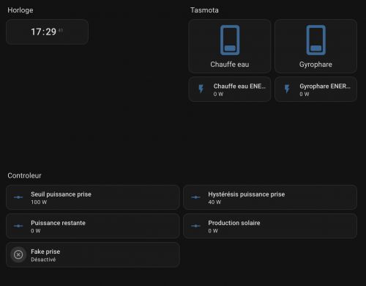366x286 pixels.
Task: Open the Gyrophare ENER... power tile
Action: point(315,89)
